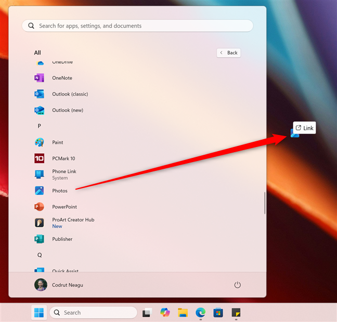Open OneNote app icon
The height and width of the screenshot is (322, 337).
[x=40, y=78]
